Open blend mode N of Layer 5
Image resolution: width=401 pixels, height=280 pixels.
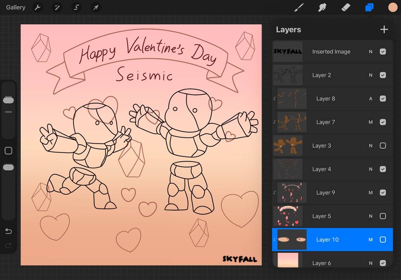tap(371, 216)
